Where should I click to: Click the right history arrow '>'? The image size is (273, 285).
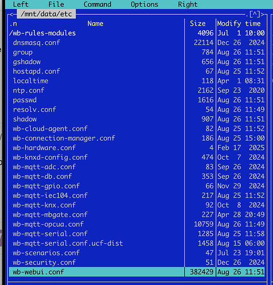262,14
